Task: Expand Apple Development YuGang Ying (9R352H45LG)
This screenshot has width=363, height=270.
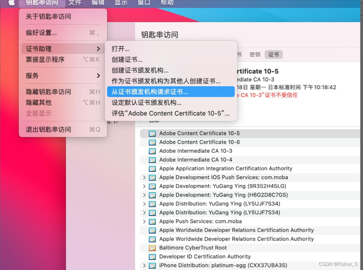Action: tap(144, 186)
